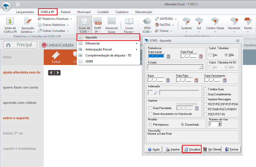Viewport: 256px width, 167px height.
Task: Select Não for Subst. Tributária
Action: pos(226,55)
